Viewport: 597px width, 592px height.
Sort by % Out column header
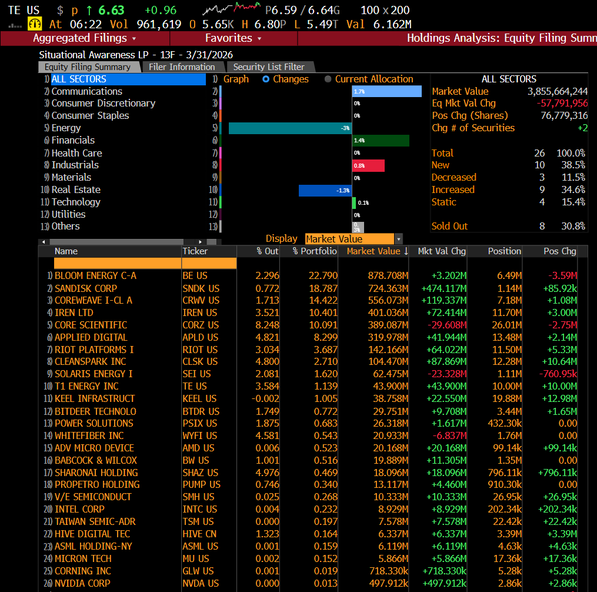coord(259,251)
